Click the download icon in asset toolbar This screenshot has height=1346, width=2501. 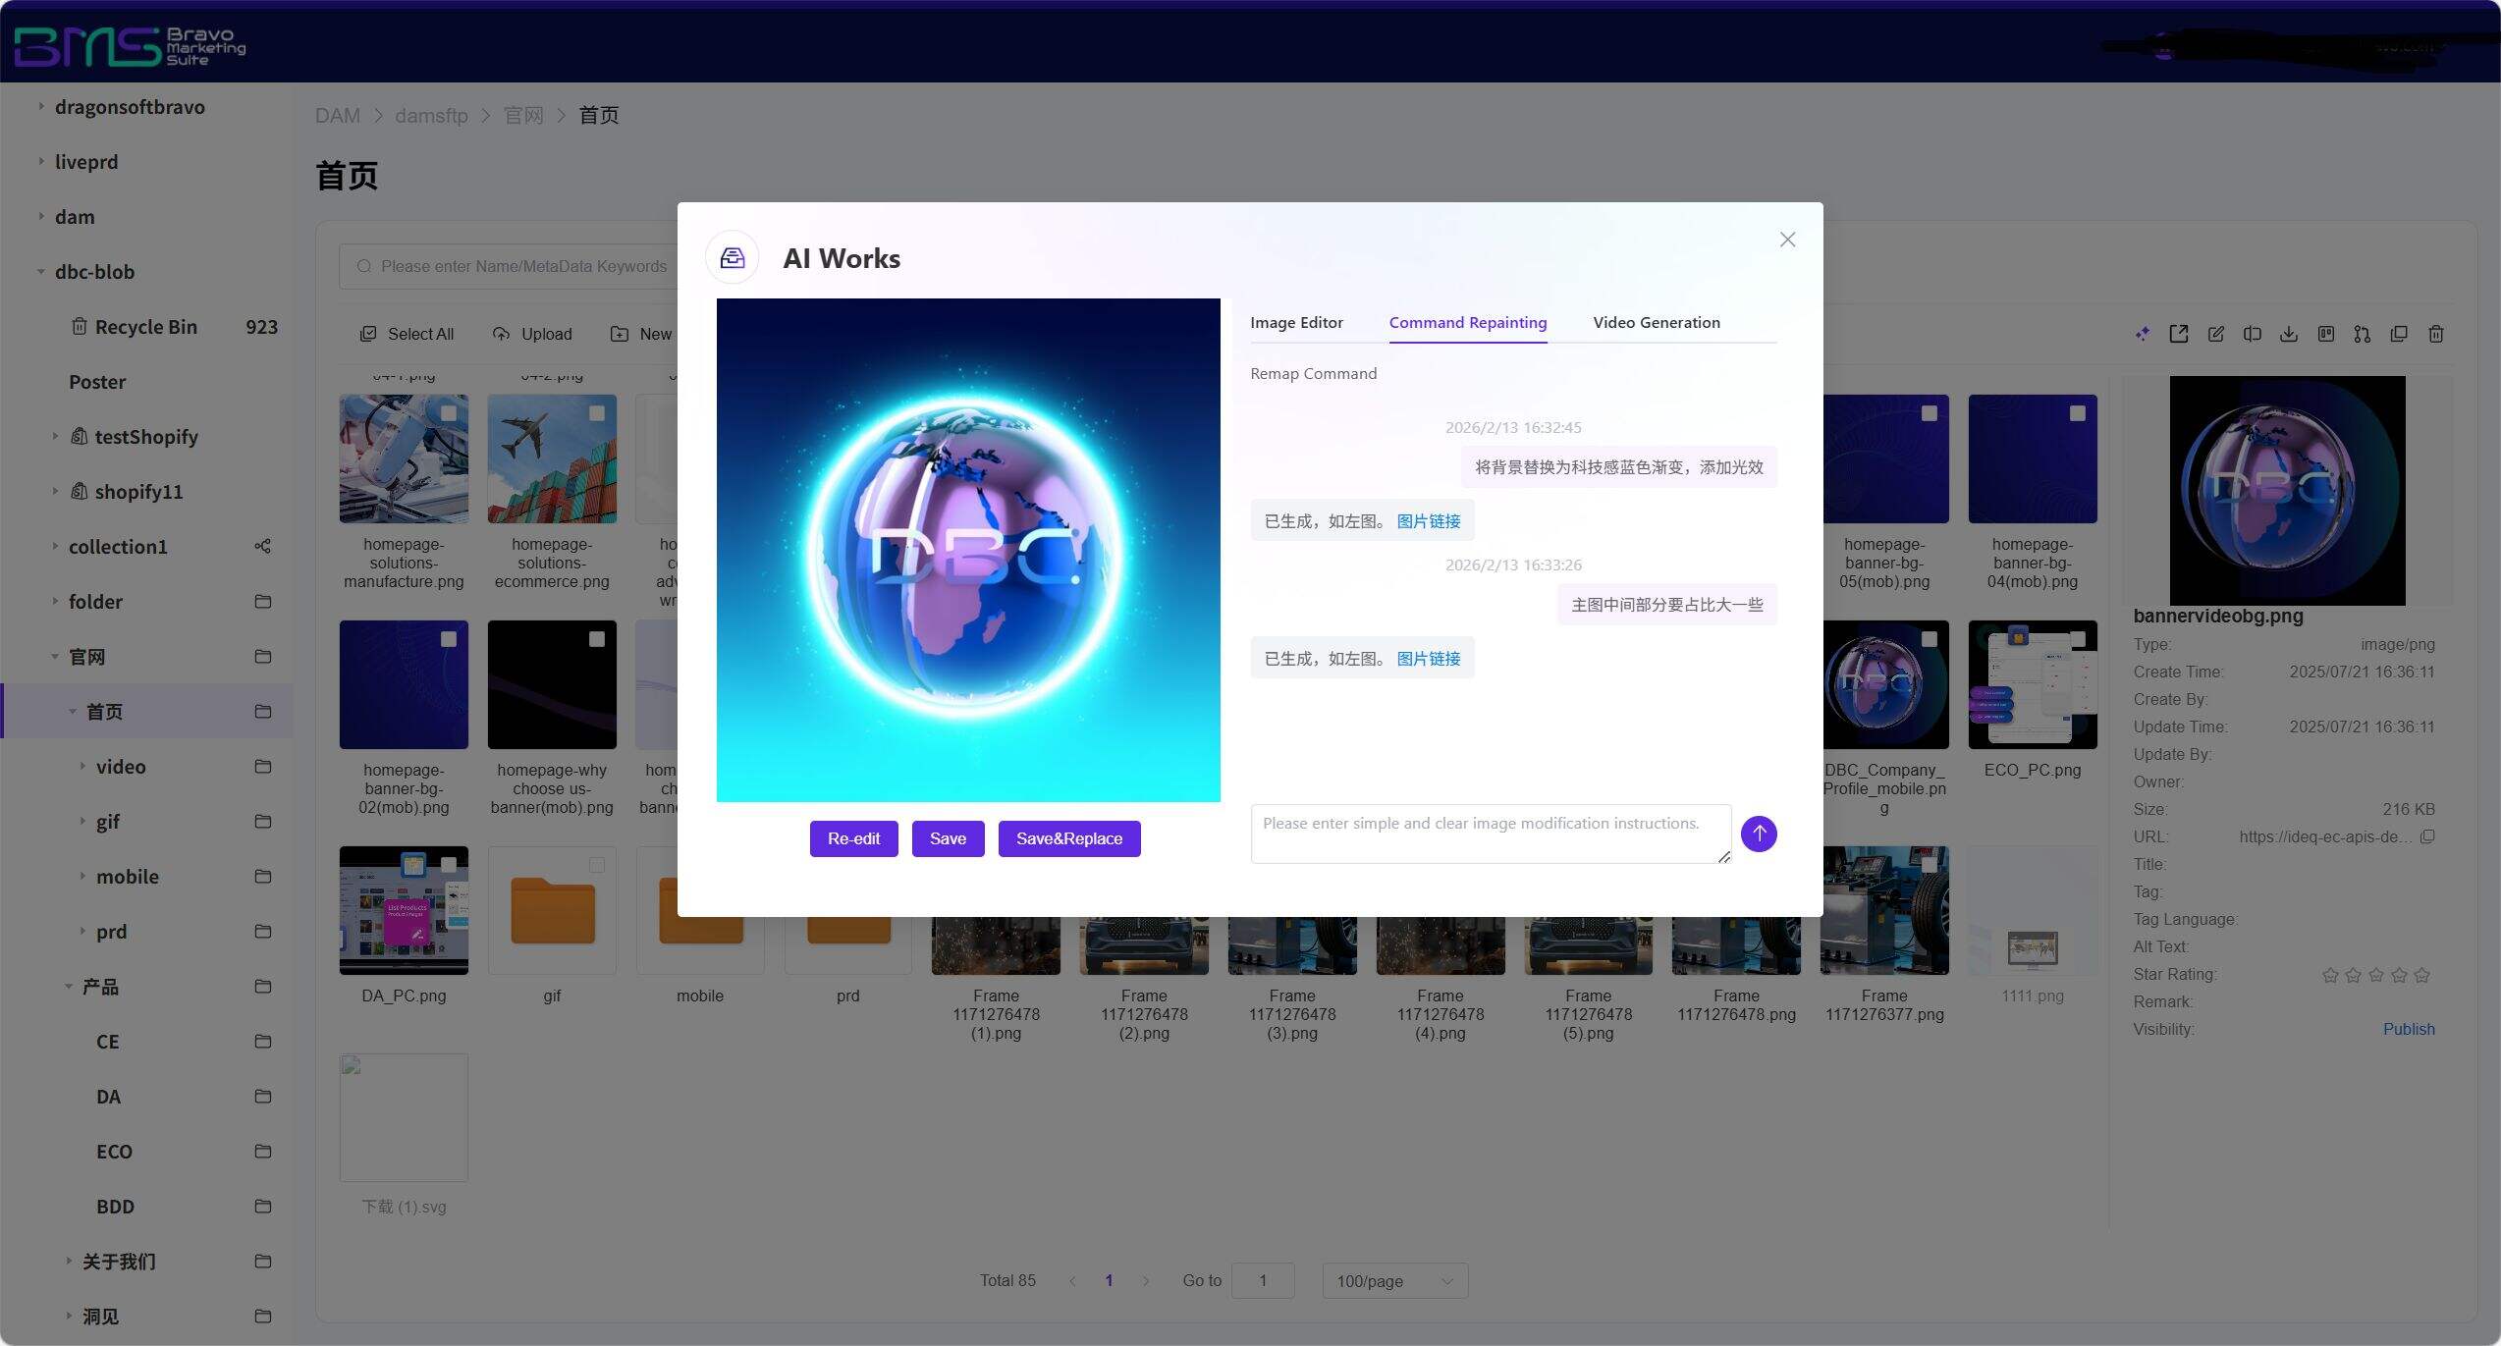tap(2289, 334)
